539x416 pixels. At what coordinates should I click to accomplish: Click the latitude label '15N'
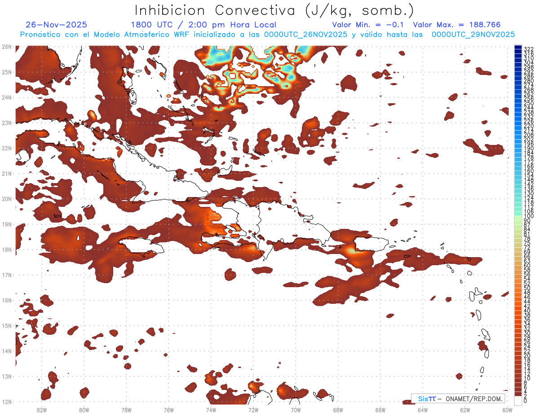coord(7,325)
